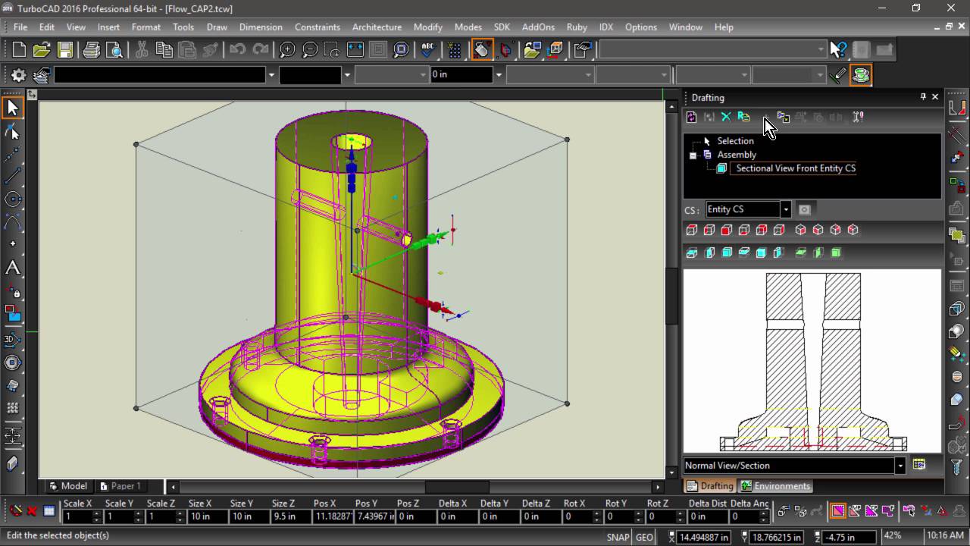
Task: Select the Arc tool in left toolbar
Action: coord(12,222)
